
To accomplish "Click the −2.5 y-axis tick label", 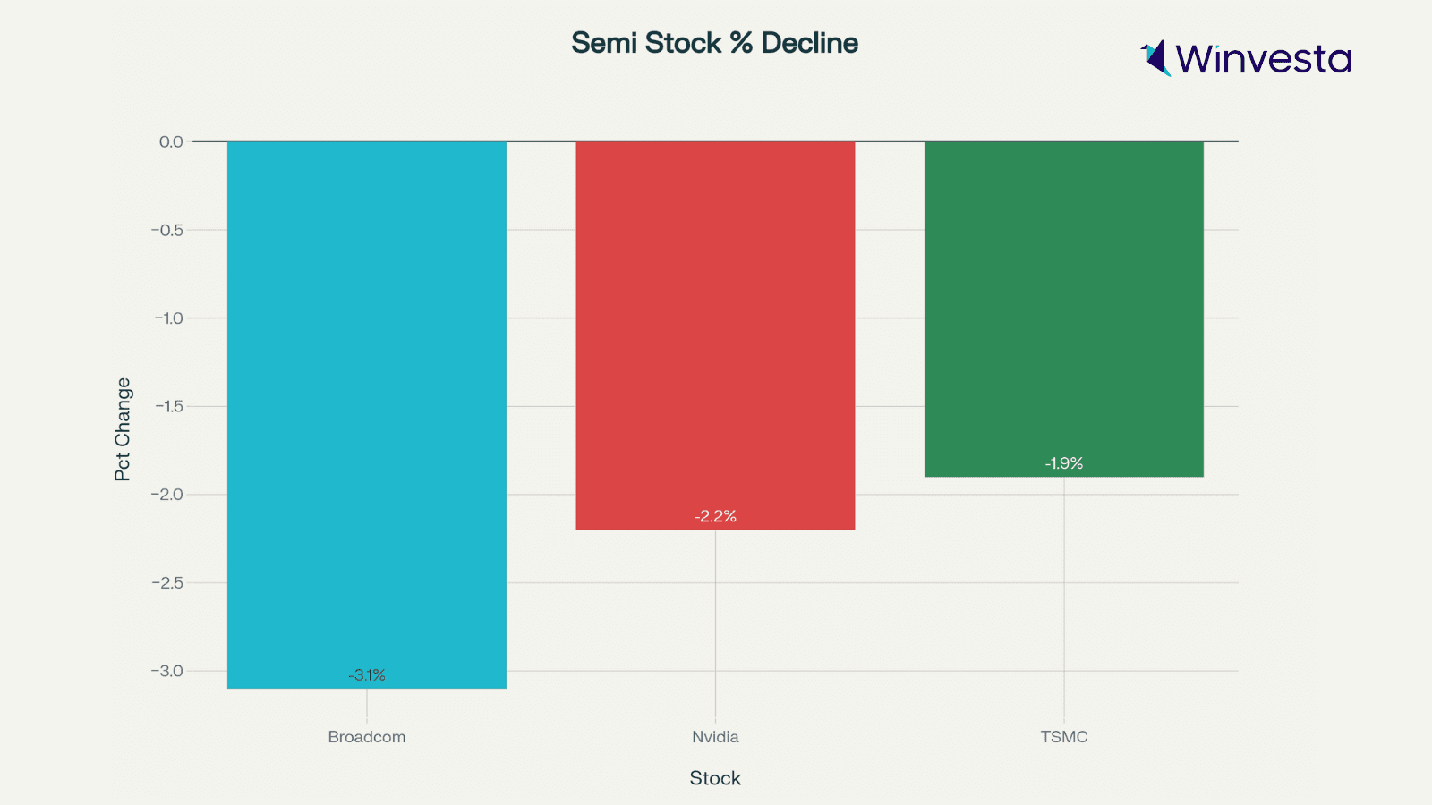I will tap(167, 583).
